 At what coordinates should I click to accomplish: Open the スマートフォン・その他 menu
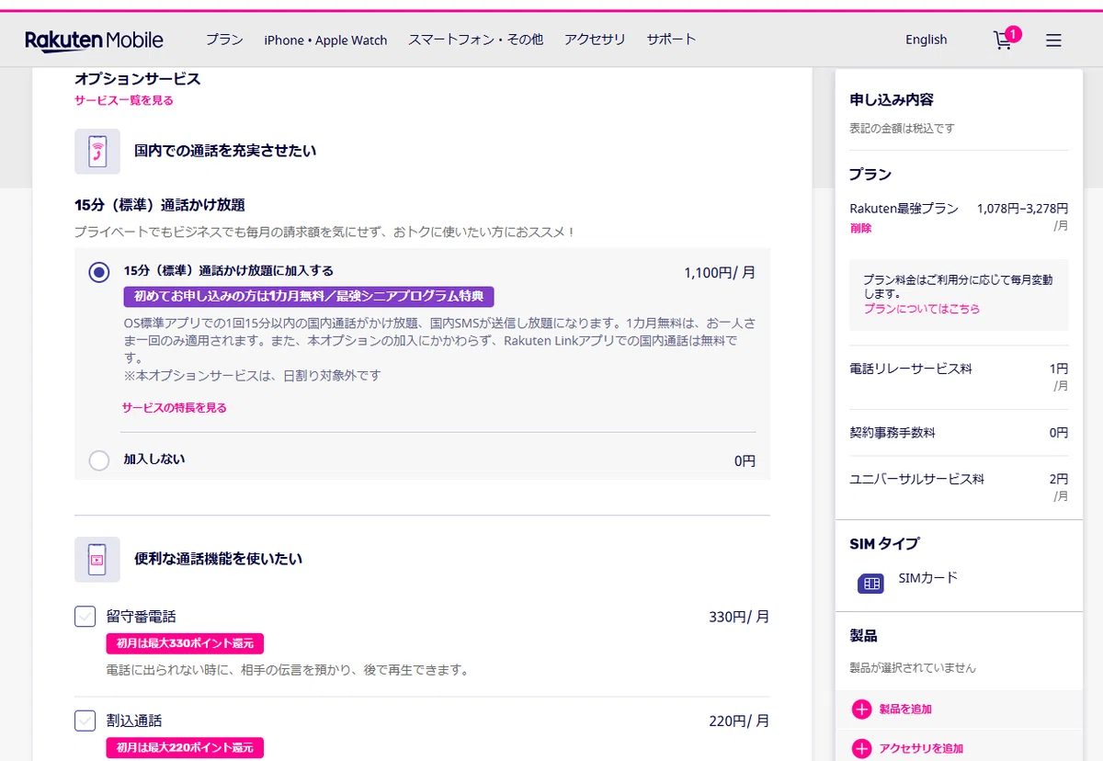(475, 40)
